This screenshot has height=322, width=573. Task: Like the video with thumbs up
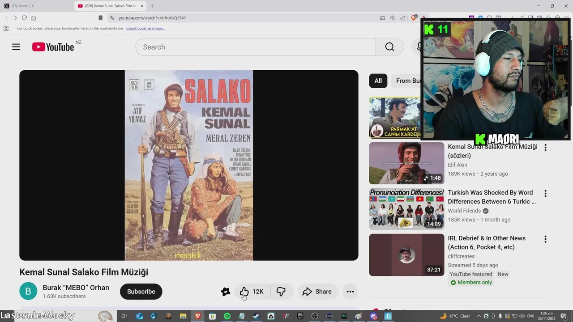252,292
